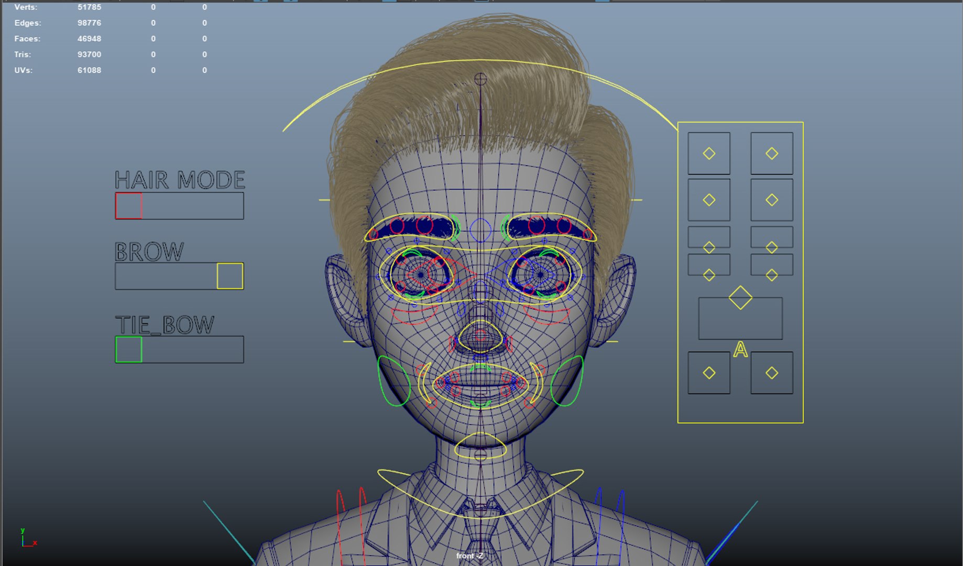
Task: Click the Faces count '46948'
Action: (x=89, y=39)
